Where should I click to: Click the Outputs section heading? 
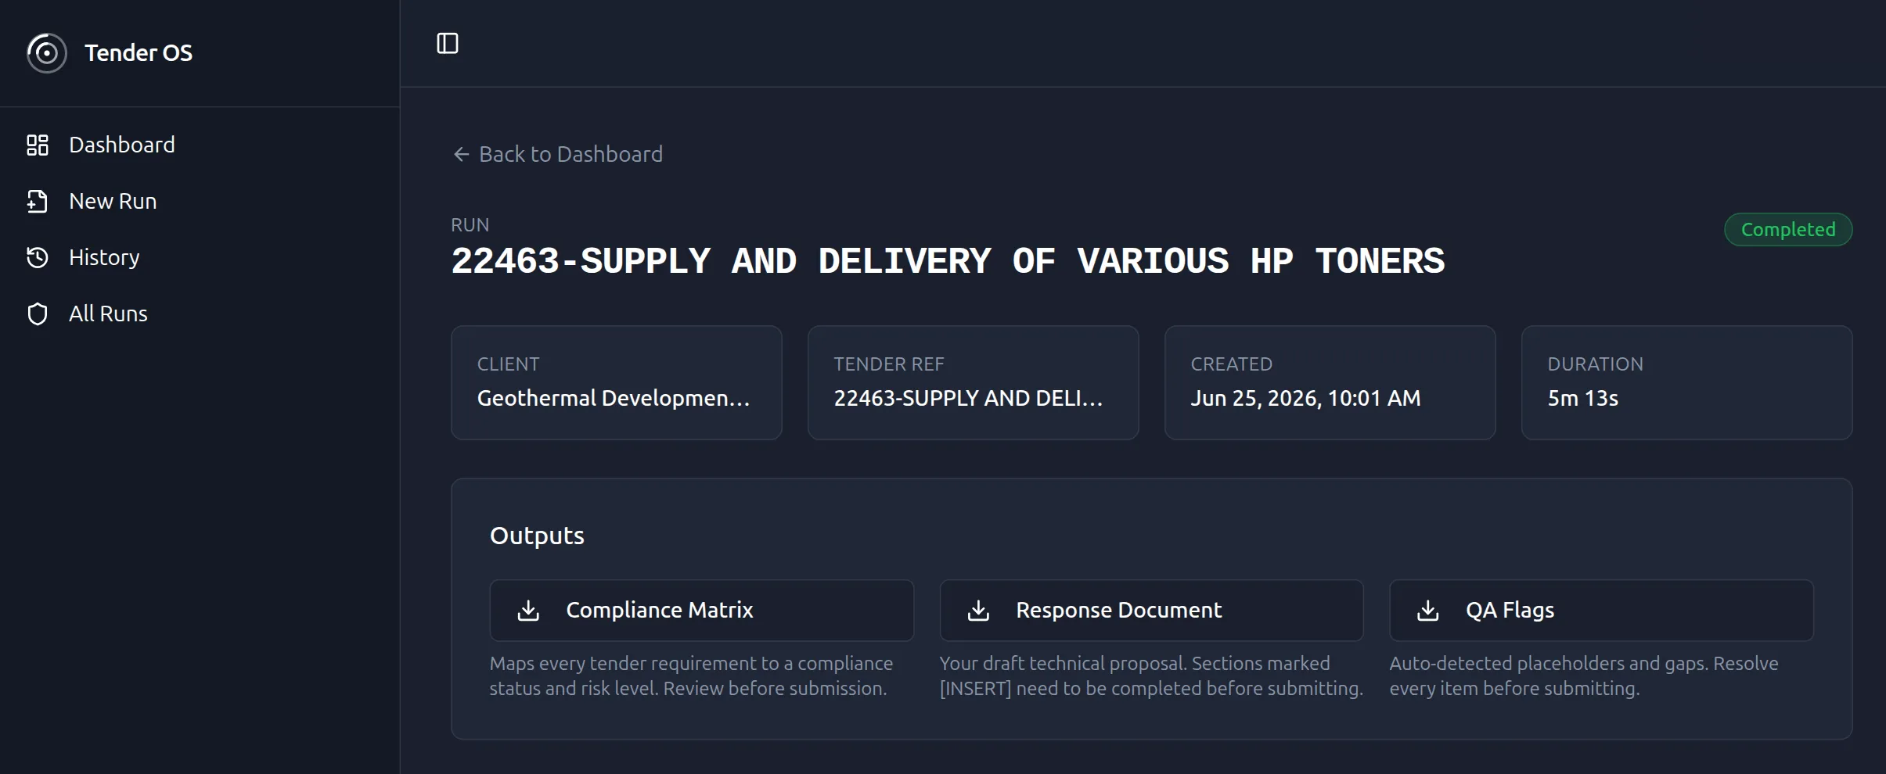[x=537, y=536]
